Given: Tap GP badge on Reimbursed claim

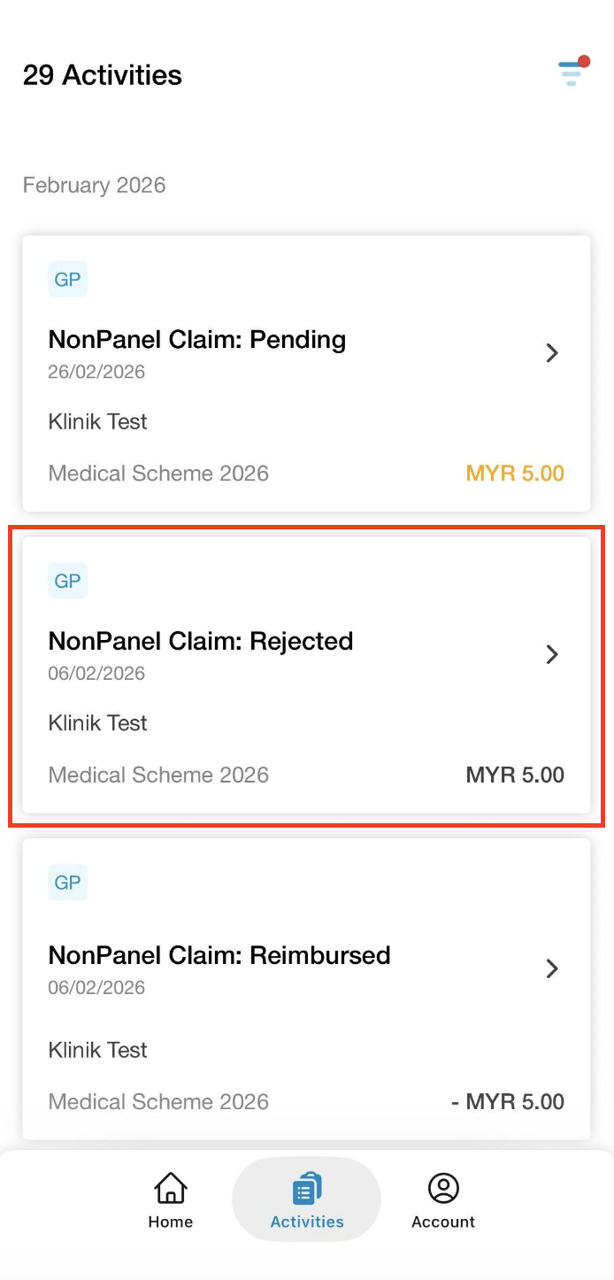Looking at the screenshot, I should pyautogui.click(x=67, y=883).
